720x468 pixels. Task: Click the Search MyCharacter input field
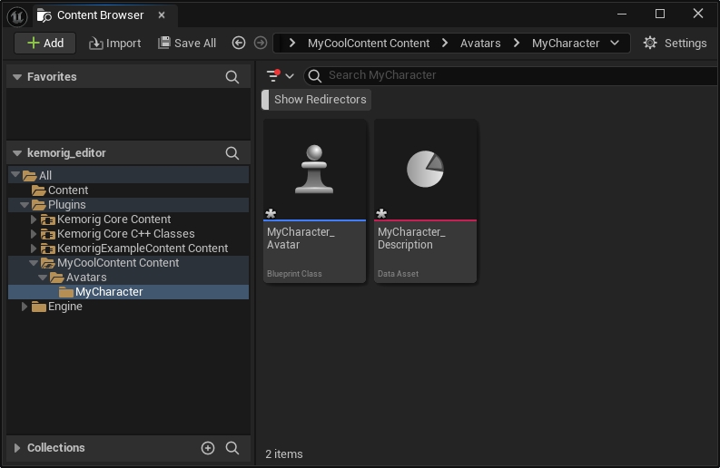(508, 75)
